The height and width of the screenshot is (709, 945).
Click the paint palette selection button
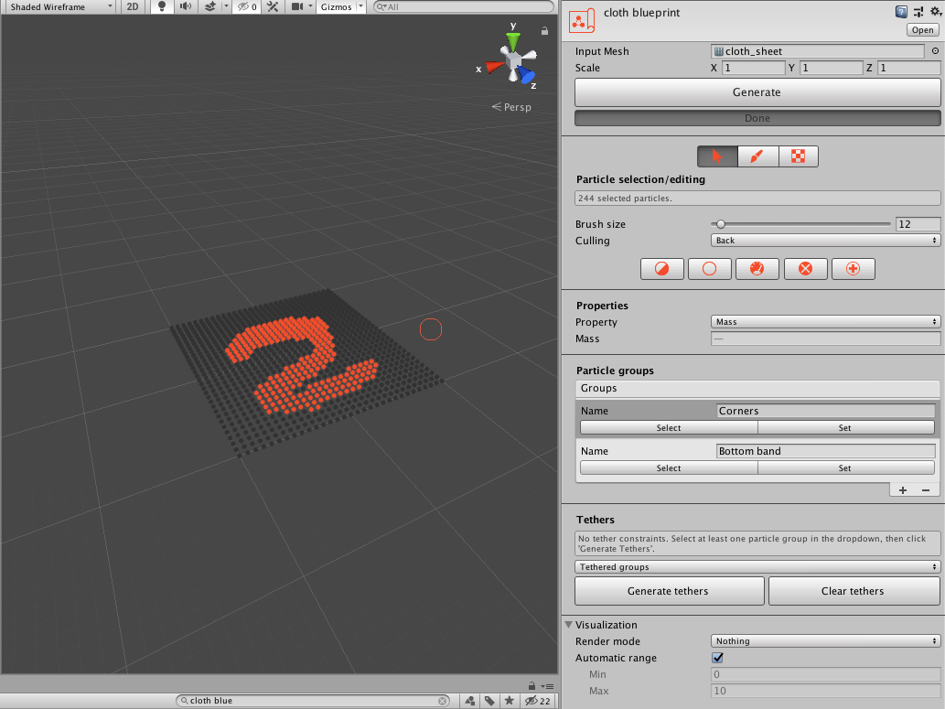click(x=757, y=269)
